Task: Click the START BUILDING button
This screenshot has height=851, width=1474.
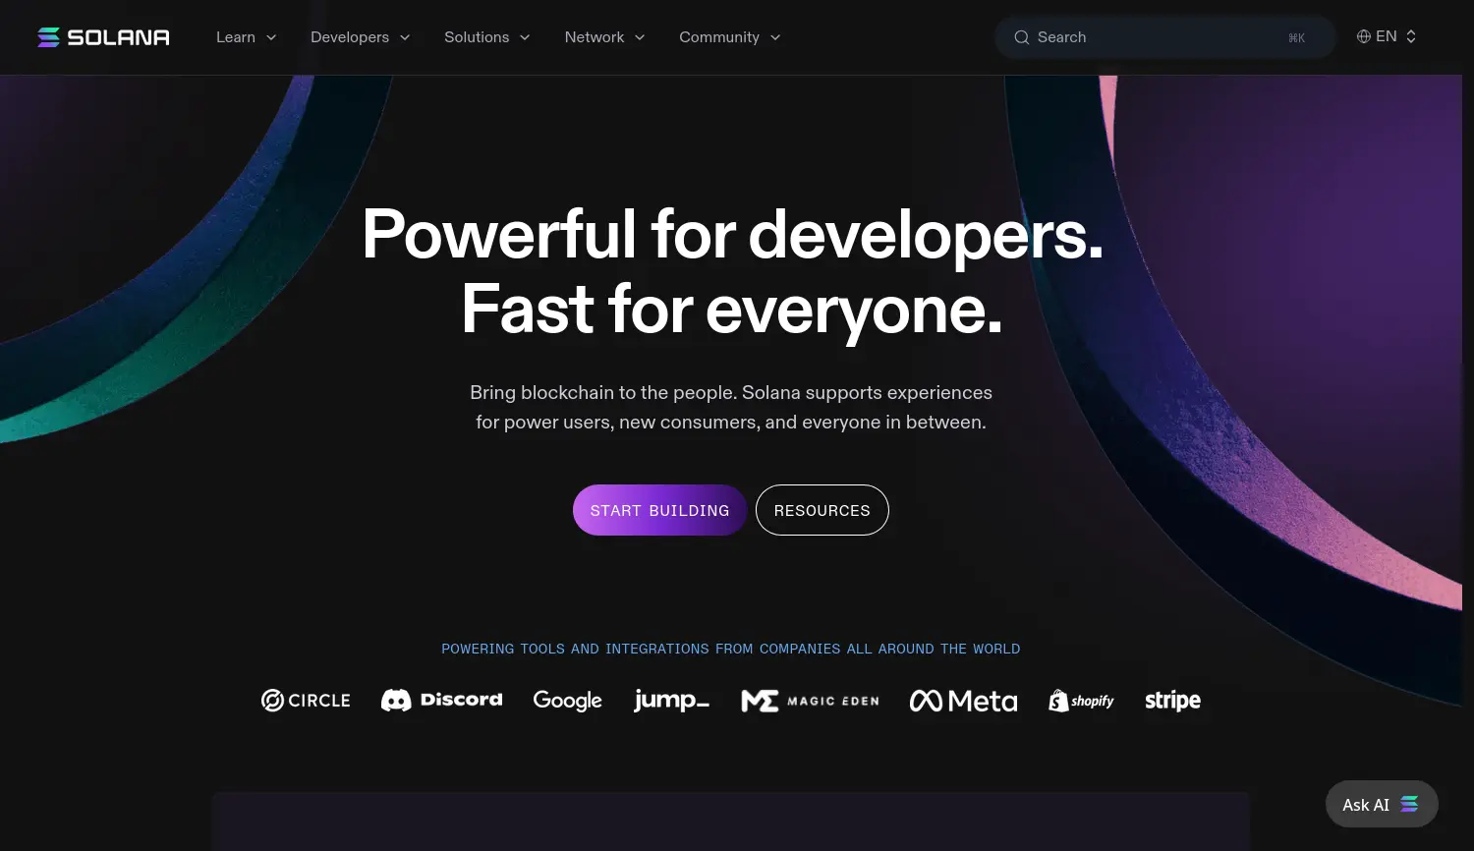Action: click(x=660, y=510)
